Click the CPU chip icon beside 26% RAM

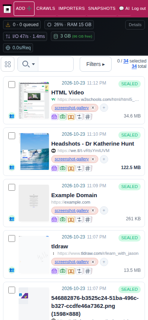[49, 25]
